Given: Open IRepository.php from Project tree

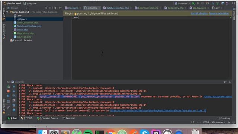Looking at the screenshot, I should click(24, 33).
